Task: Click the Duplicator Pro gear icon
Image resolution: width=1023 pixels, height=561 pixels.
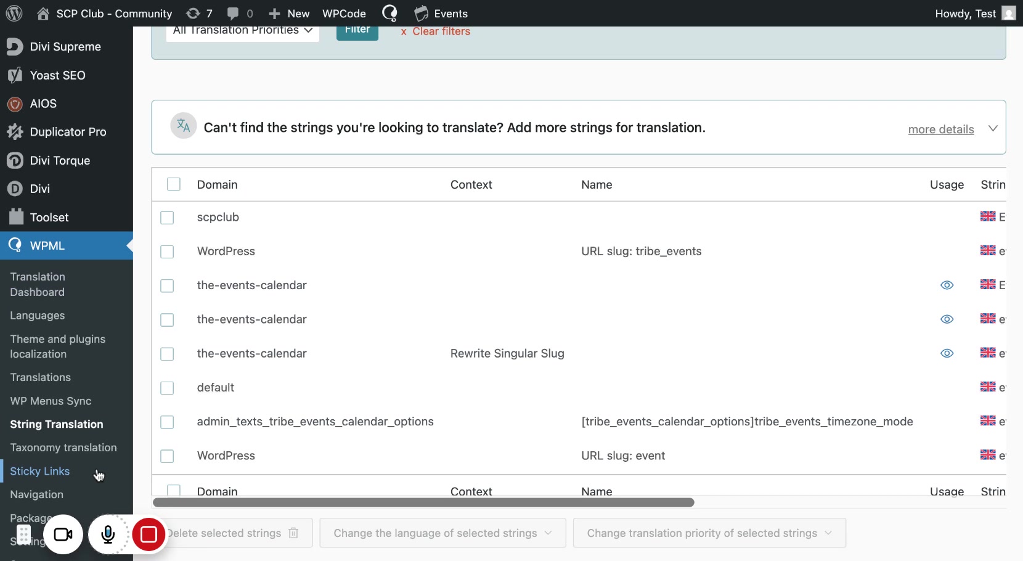Action: point(15,132)
